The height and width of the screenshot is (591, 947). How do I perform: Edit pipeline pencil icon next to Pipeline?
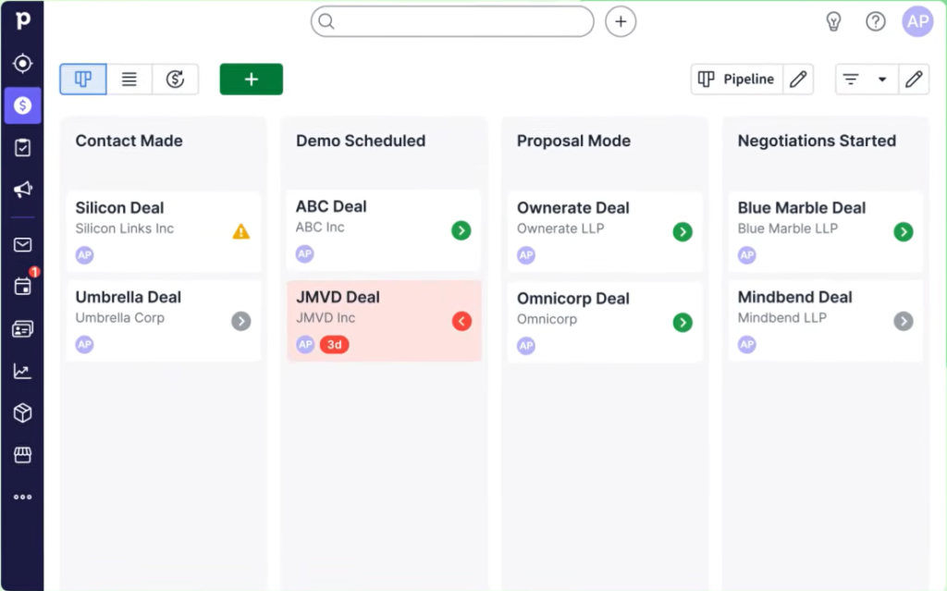[798, 80]
